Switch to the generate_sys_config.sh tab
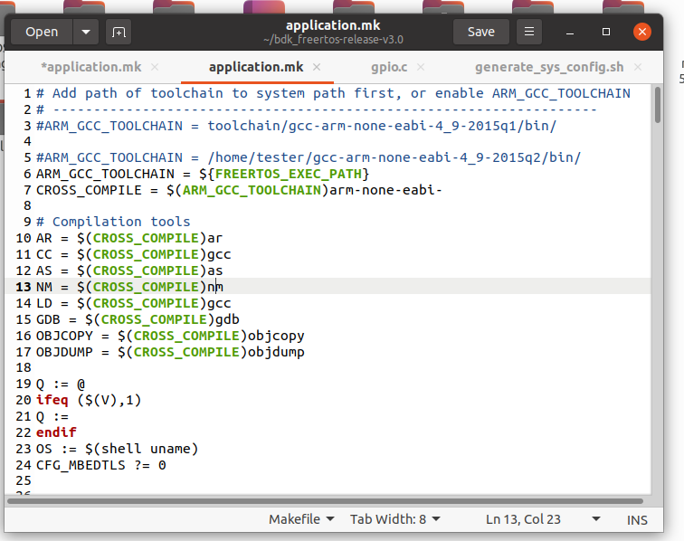Image resolution: width=684 pixels, height=541 pixels. [x=549, y=67]
